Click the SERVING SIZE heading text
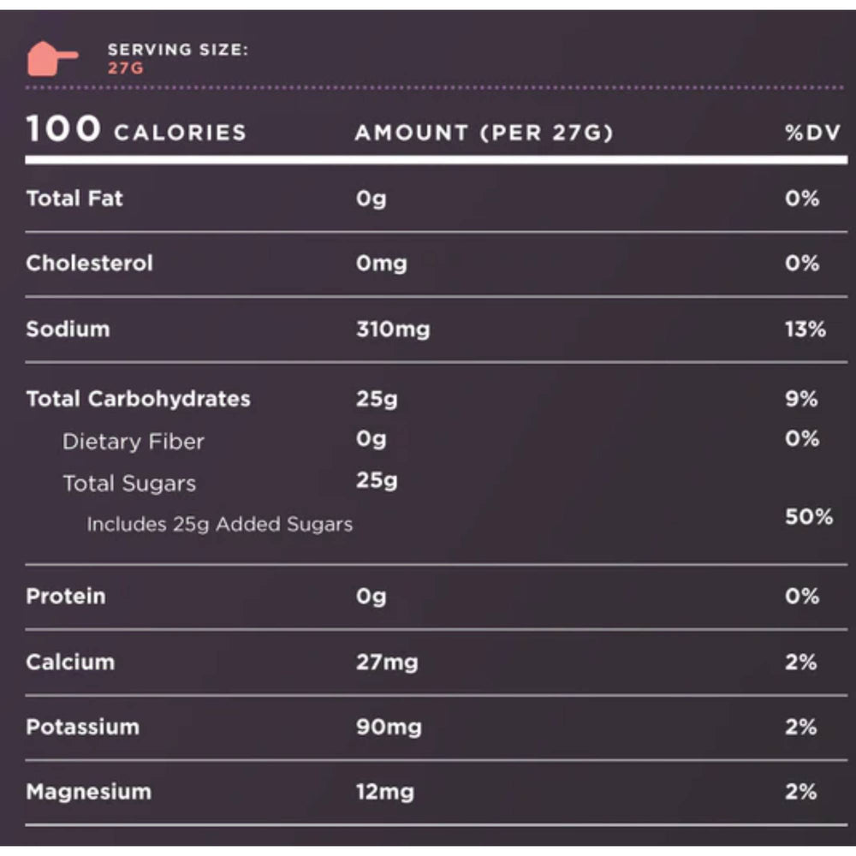This screenshot has width=856, height=856. pos(178,50)
